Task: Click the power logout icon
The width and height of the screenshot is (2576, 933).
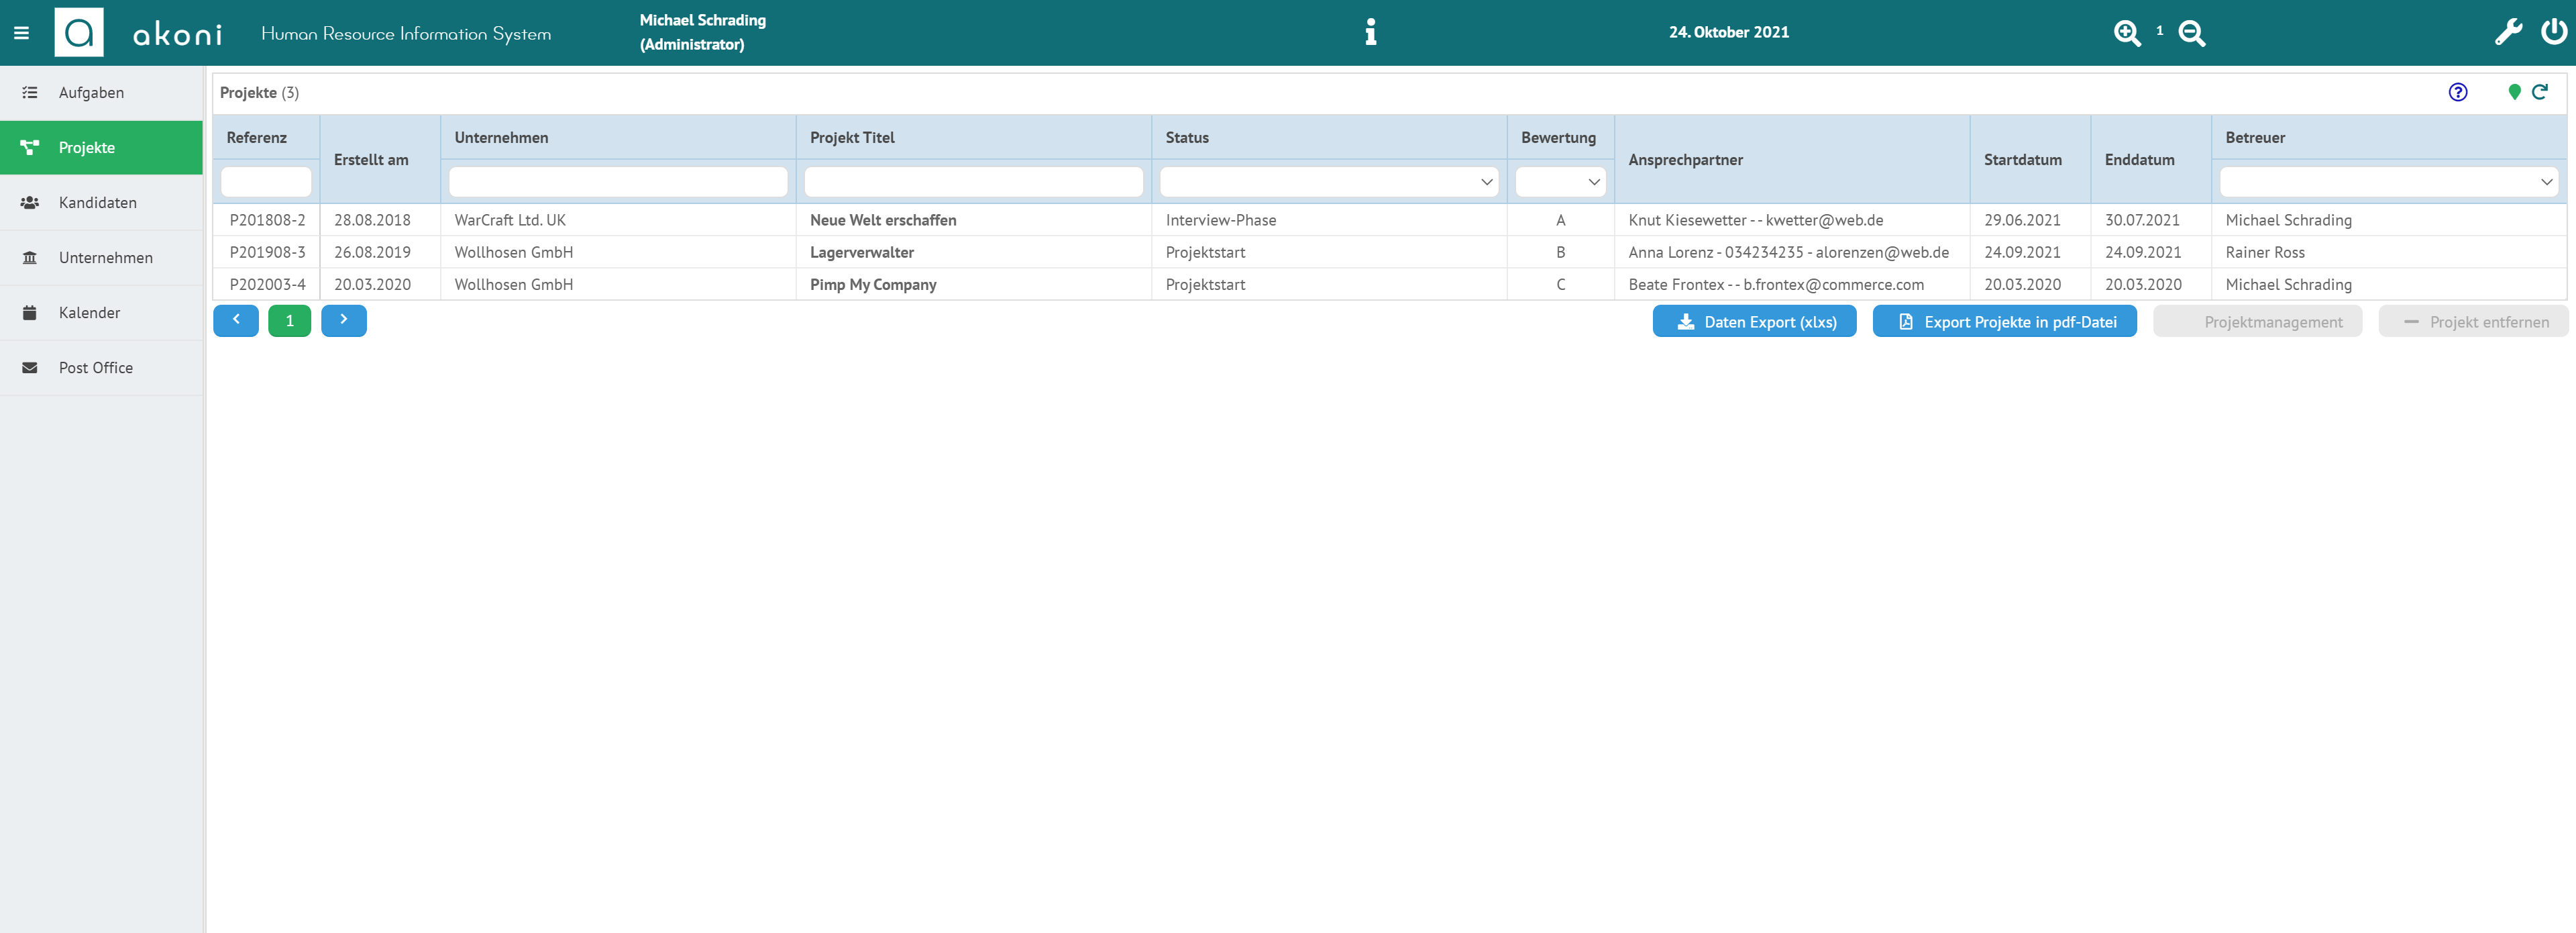Action: 2554,32
